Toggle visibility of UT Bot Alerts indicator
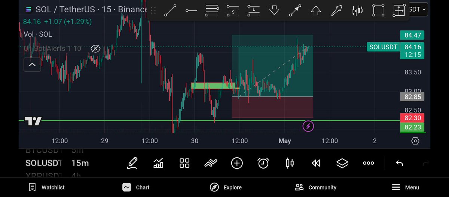The image size is (449, 197). [95, 49]
